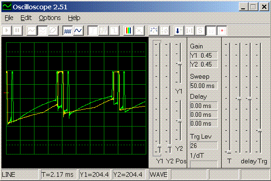Click the blue down-arrow toolbar icon

[x=179, y=31]
